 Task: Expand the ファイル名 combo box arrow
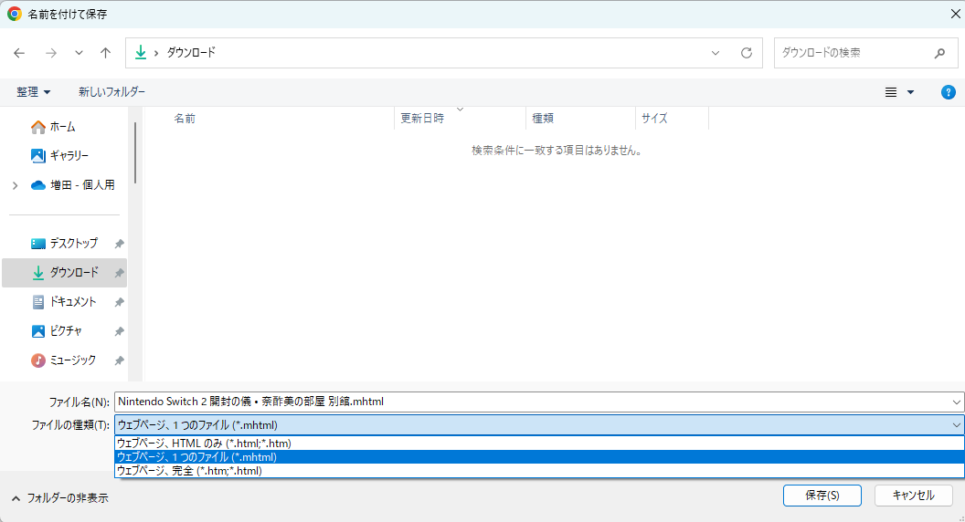(x=957, y=402)
